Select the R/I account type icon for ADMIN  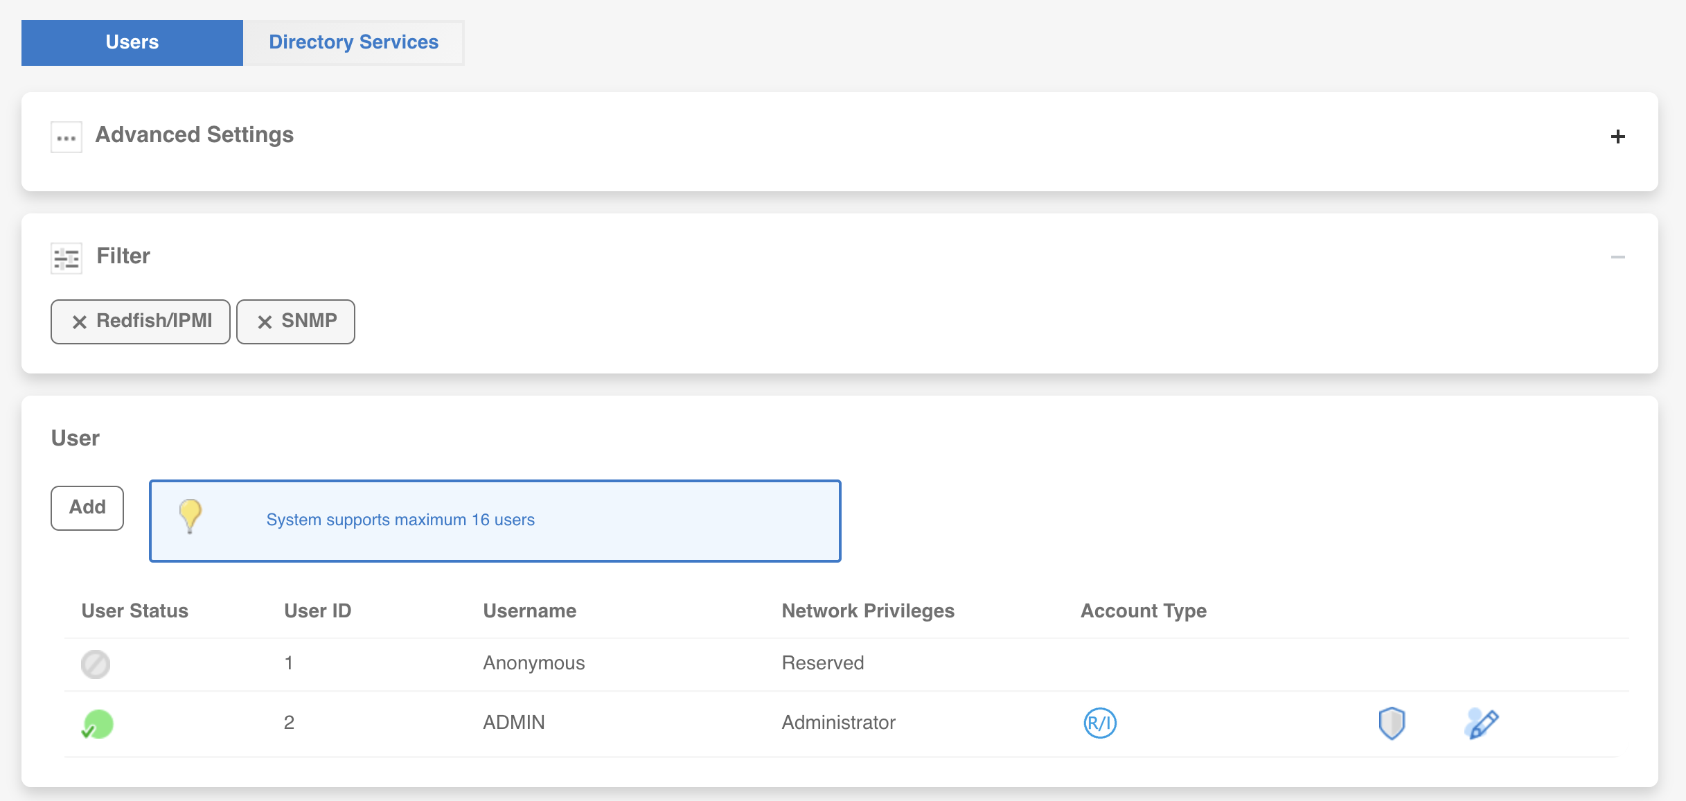[1100, 723]
